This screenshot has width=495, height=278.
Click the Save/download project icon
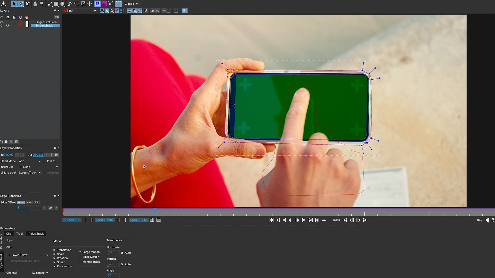[4, 4]
